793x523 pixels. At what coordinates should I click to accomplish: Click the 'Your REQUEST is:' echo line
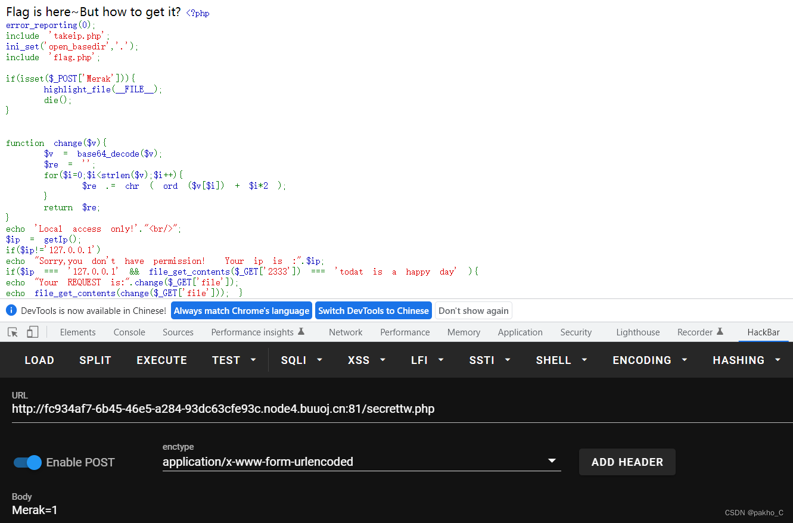122,282
